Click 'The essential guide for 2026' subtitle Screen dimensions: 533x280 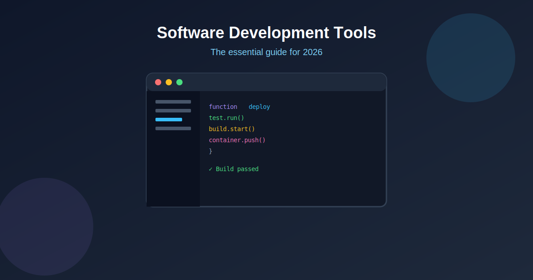(x=266, y=52)
